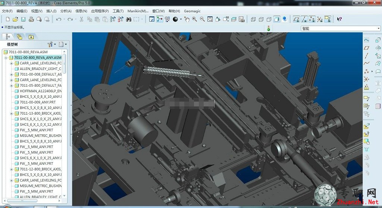Toggle datum axes display
Image resolution: width=382 pixels, height=208 pixels.
pos(304,19)
